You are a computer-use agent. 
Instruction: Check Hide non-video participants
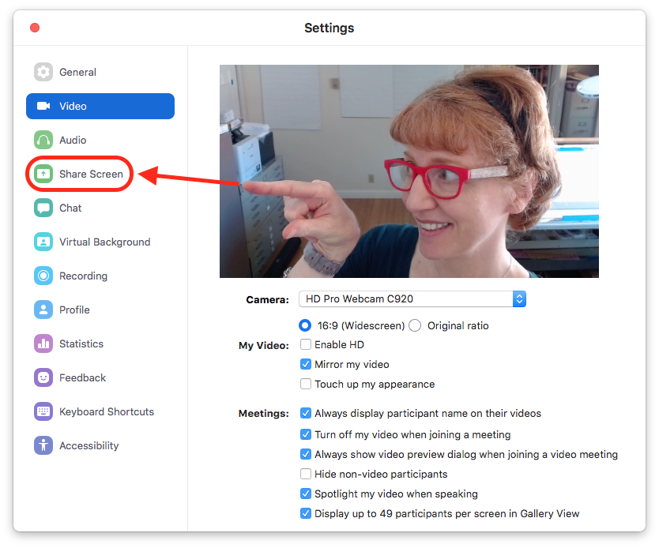(306, 475)
